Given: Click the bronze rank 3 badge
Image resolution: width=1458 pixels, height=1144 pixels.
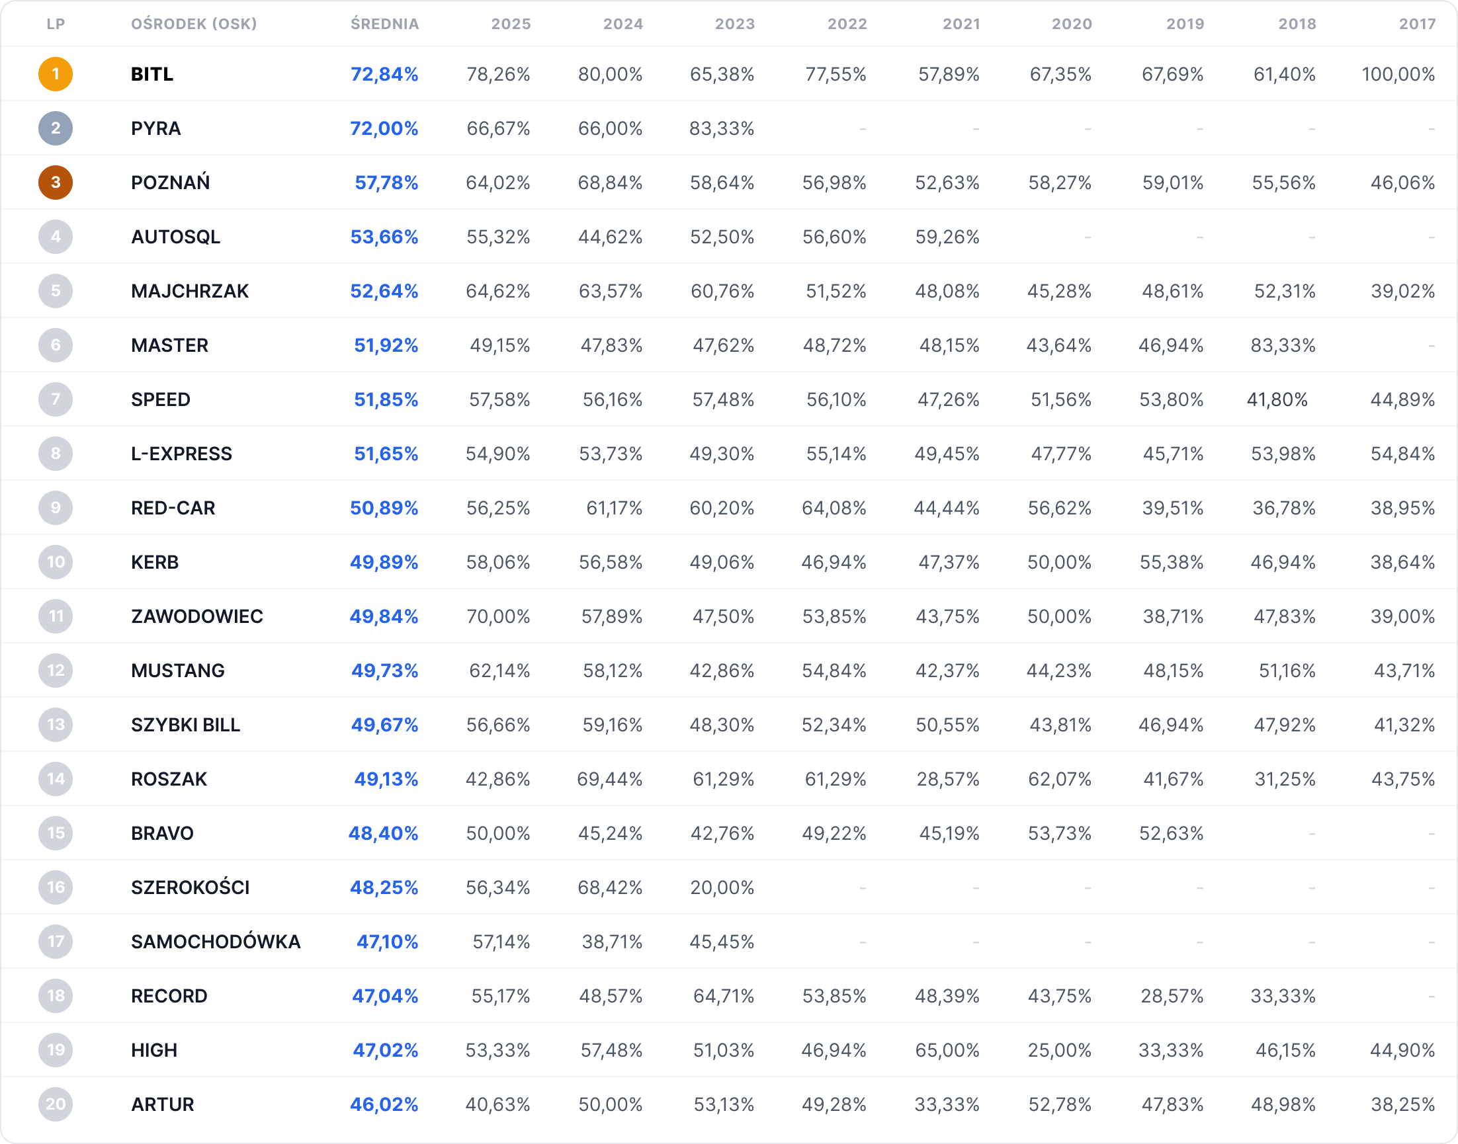Looking at the screenshot, I should tap(56, 183).
